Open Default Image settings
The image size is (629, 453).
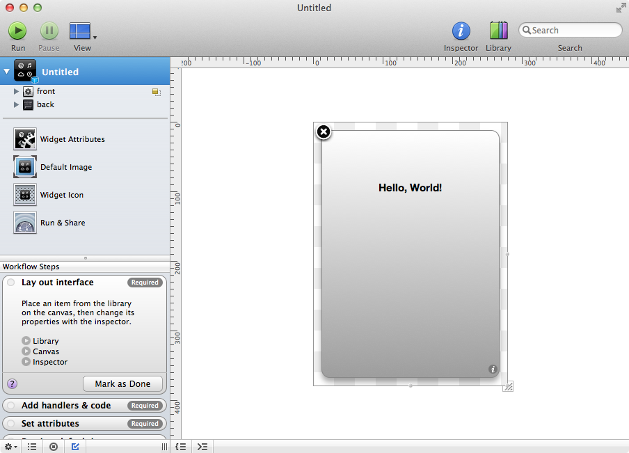(53, 167)
